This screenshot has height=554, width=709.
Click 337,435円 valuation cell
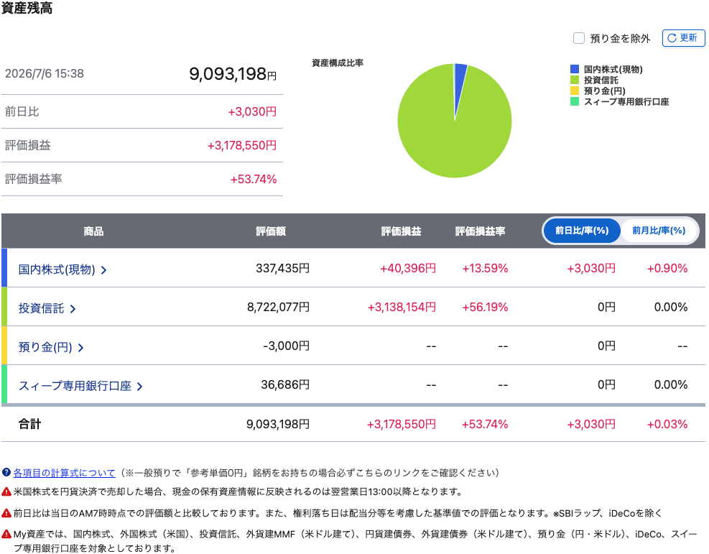coord(282,269)
